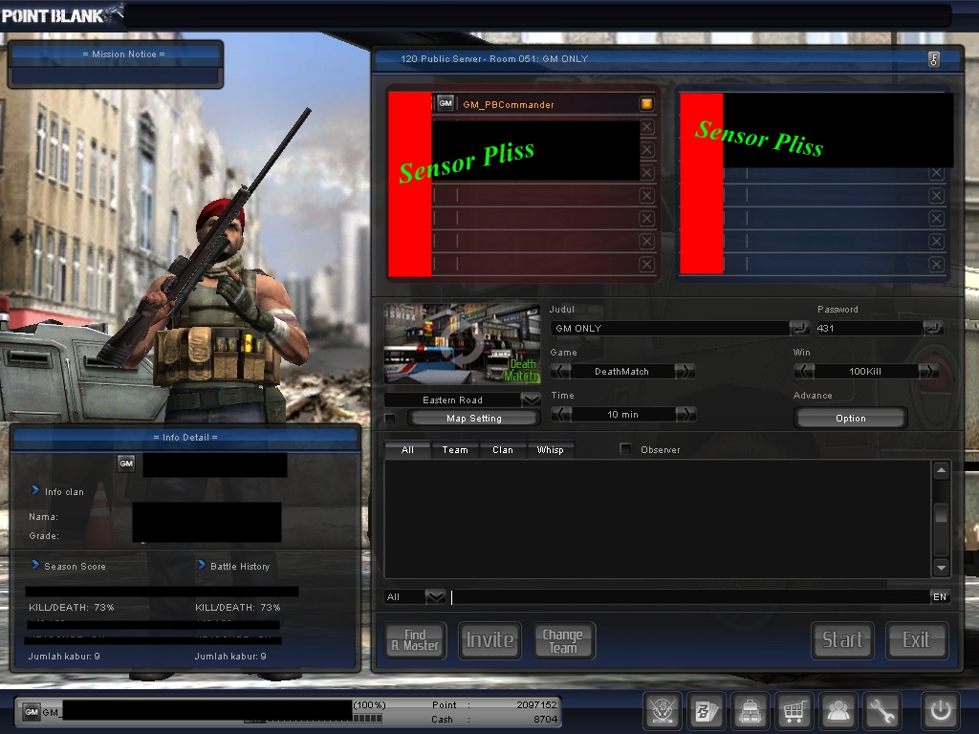Confirm password with the enter icon
The height and width of the screenshot is (734, 979).
[933, 328]
